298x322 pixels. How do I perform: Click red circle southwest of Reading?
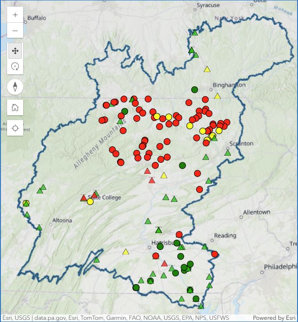coord(215,254)
